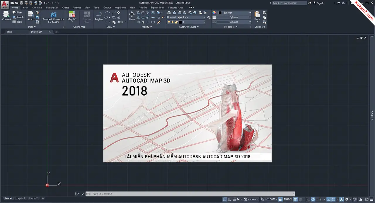
Task: Toggle snap mode dots in status bar
Action: click(300, 199)
